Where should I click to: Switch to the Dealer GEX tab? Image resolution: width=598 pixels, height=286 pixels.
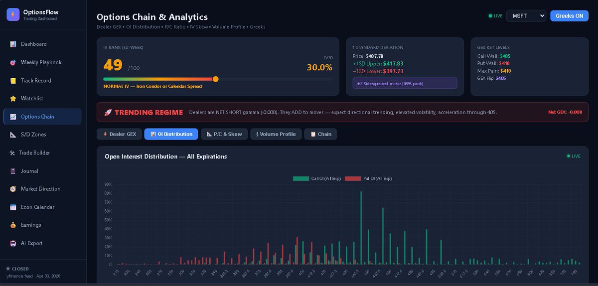pyautogui.click(x=119, y=134)
